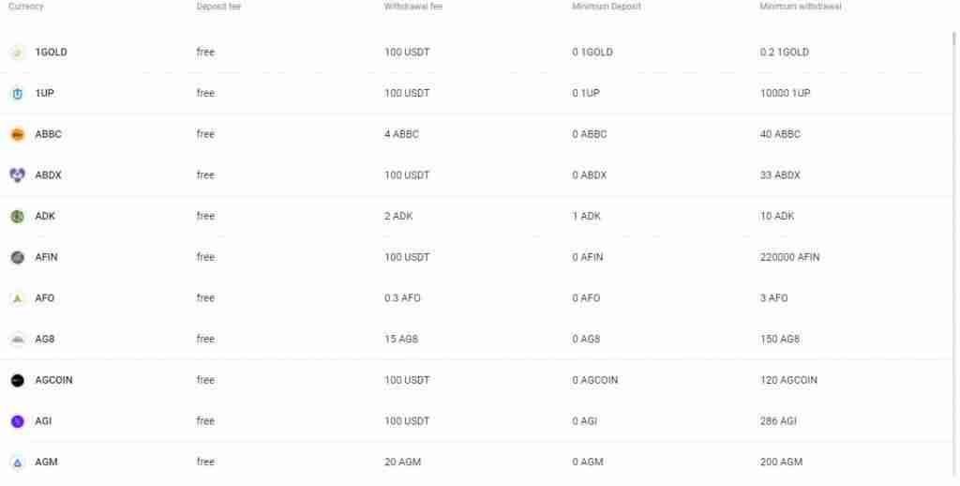Click the gray AFIN coin icon
This screenshot has width=960, height=486.
click(x=18, y=257)
